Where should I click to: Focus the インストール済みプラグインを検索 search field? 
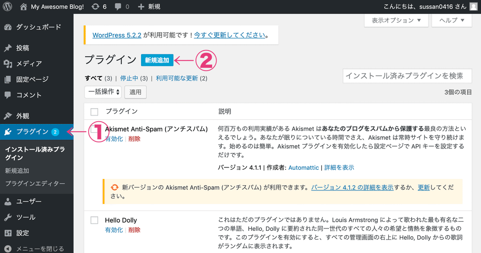407,76
